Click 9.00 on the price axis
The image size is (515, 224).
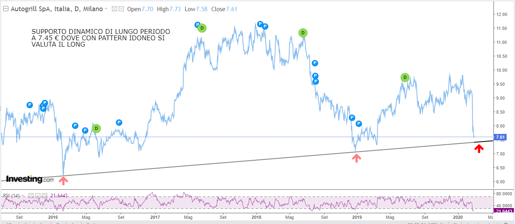tap(501, 98)
